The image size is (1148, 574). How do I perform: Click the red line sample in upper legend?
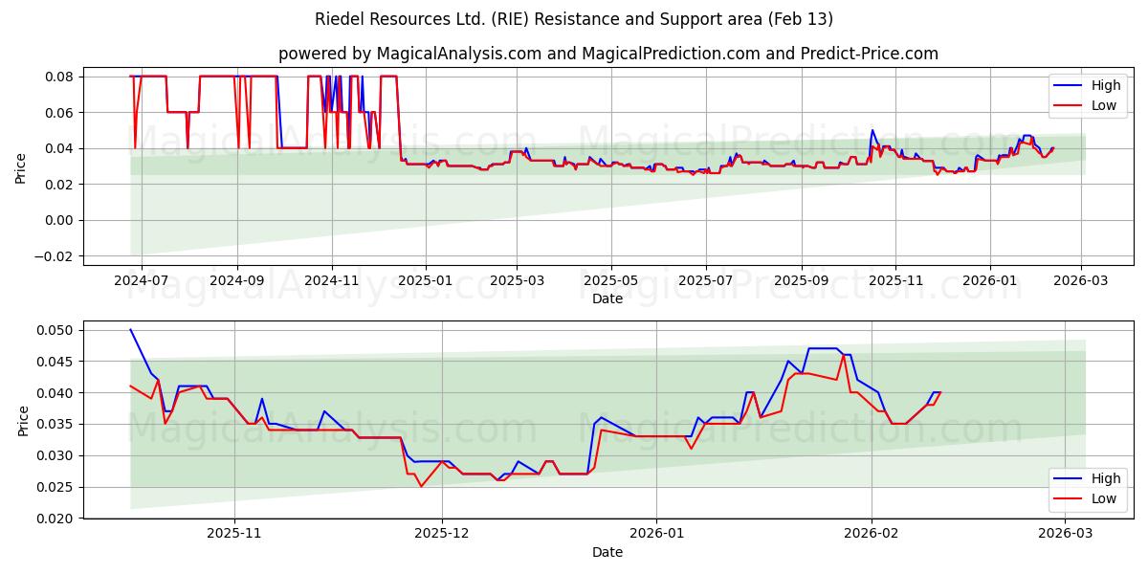click(x=1069, y=106)
